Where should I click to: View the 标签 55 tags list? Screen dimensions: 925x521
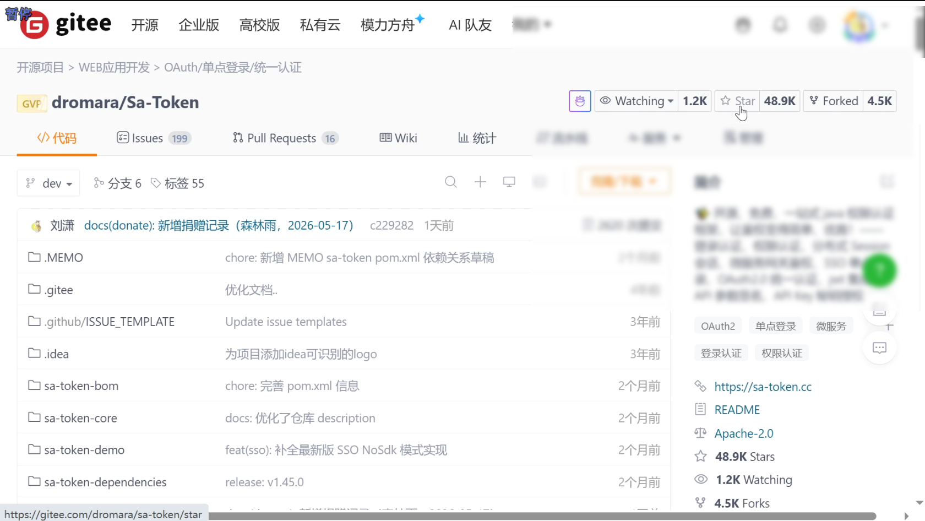click(x=177, y=183)
